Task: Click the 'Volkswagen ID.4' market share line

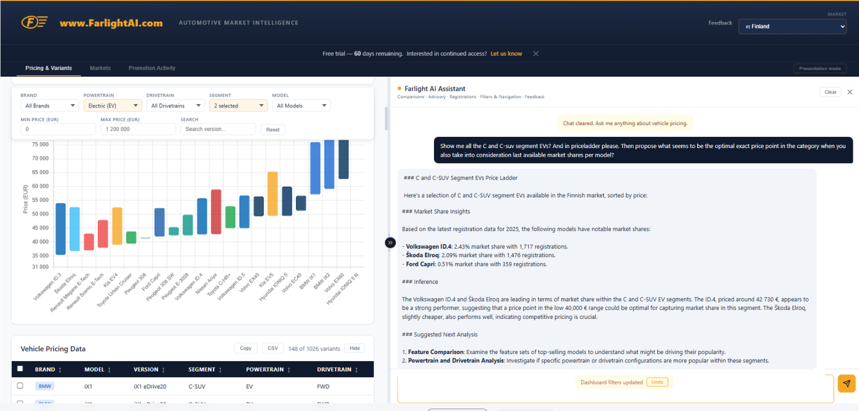Action: click(x=485, y=246)
